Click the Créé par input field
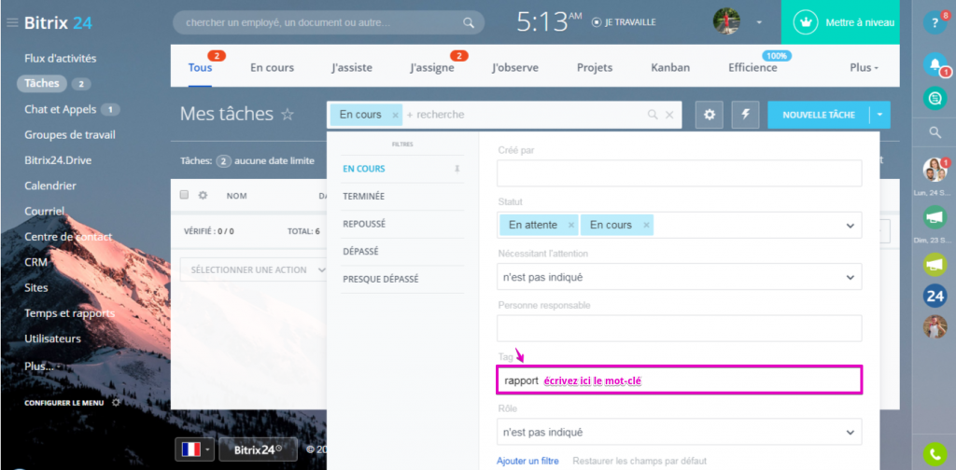 pos(680,173)
